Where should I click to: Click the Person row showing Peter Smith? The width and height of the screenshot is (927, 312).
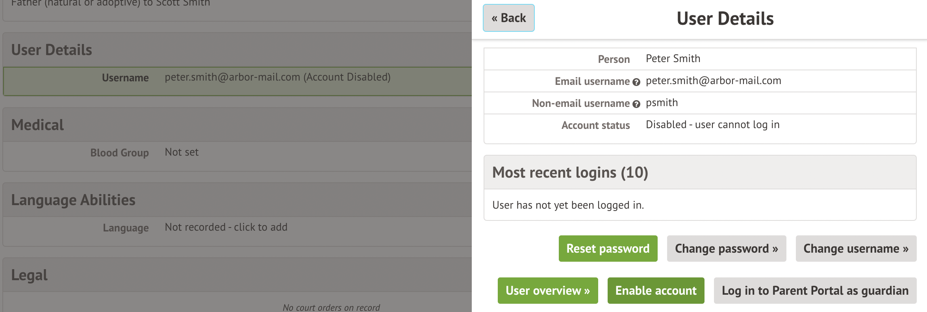pyautogui.click(x=673, y=59)
